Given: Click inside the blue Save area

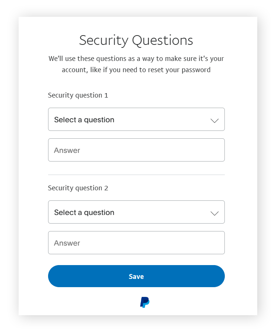Looking at the screenshot, I should (136, 276).
